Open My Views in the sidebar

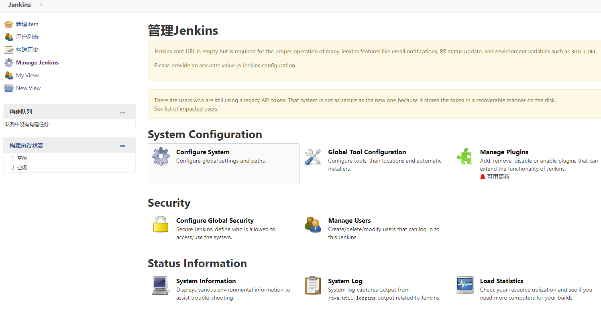point(28,75)
